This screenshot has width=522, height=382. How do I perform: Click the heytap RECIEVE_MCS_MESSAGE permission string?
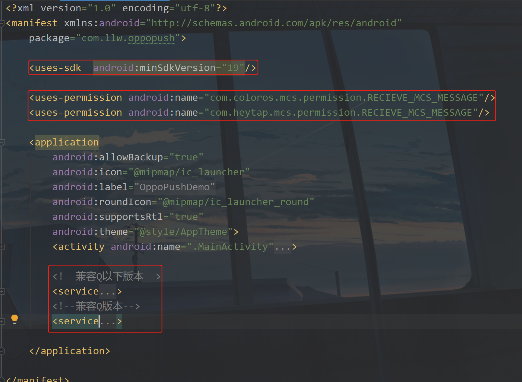(x=341, y=113)
